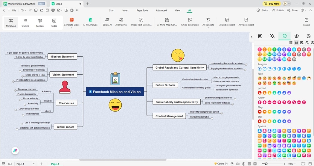Add a new page with plus button
The height and width of the screenshot is (166, 314).
pos(42,164)
